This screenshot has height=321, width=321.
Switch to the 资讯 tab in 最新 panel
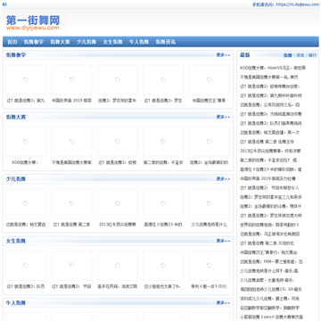[x=300, y=55]
